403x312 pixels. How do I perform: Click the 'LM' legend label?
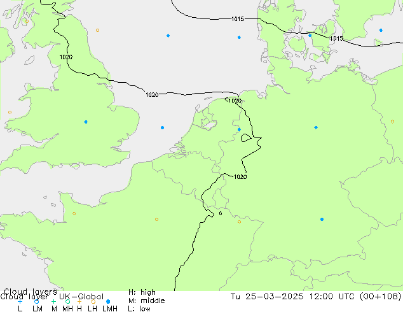pyautogui.click(x=38, y=309)
